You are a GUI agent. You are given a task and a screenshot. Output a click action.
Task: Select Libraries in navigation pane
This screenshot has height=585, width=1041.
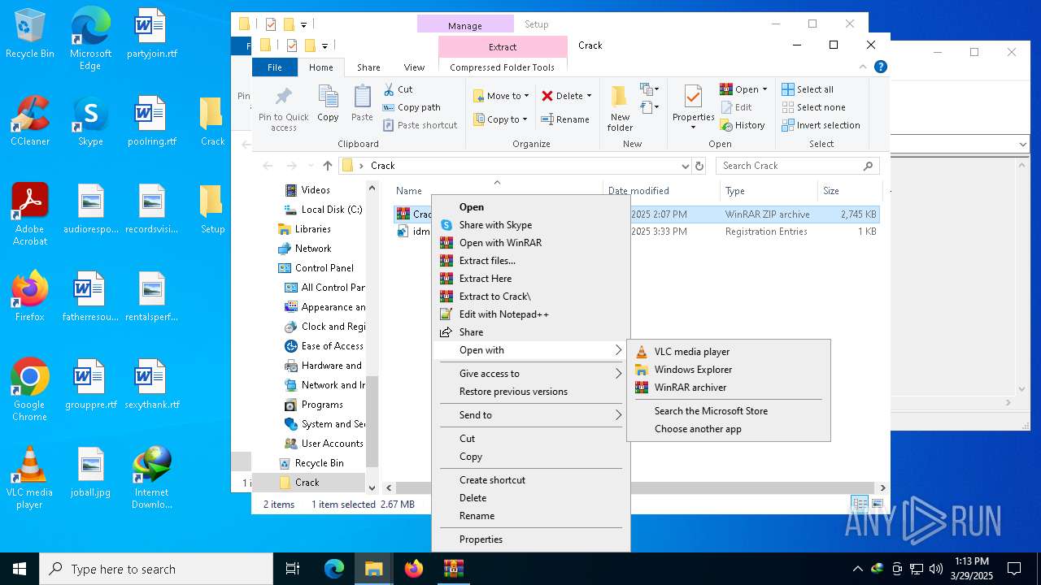pos(312,229)
